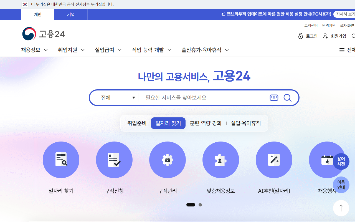Open 구직관리 via the gear briefcase icon
This screenshot has width=355, height=222.
click(x=168, y=160)
